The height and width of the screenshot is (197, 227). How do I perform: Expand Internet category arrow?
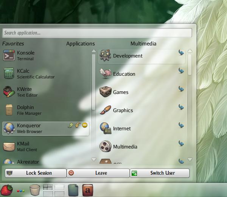181,125
